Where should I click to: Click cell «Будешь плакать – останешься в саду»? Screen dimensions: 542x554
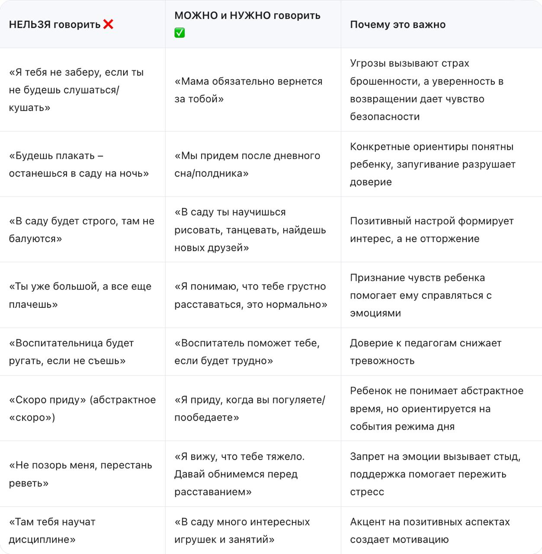click(x=83, y=164)
